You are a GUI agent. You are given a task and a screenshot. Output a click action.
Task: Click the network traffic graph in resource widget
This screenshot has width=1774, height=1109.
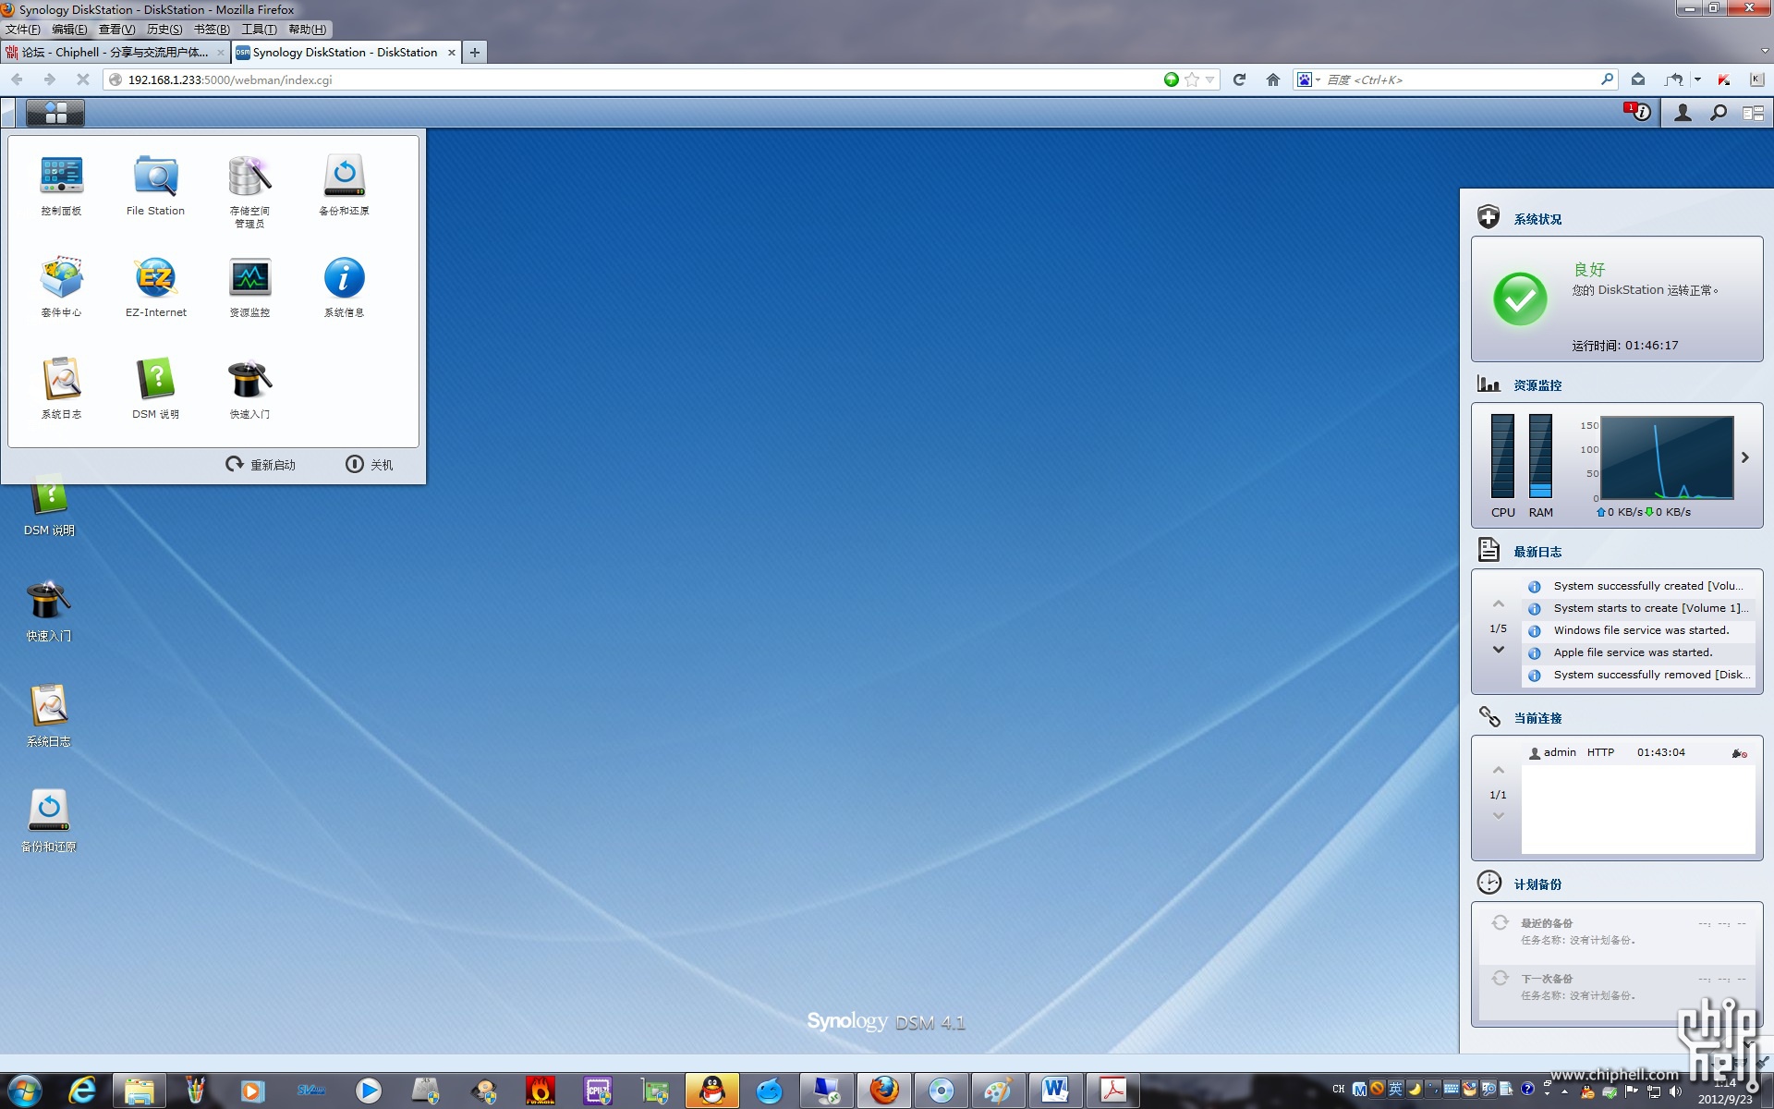(x=1667, y=457)
